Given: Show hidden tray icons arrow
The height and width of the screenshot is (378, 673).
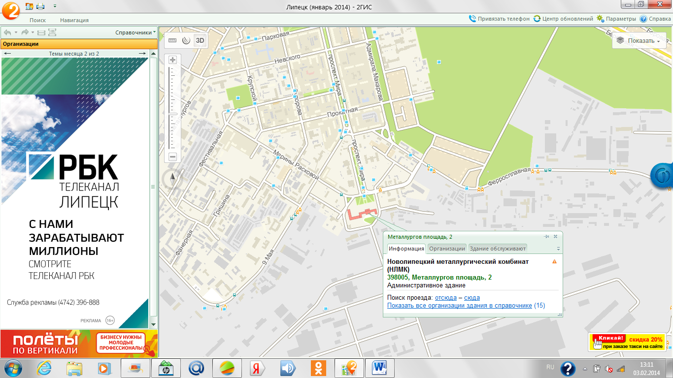Looking at the screenshot, I should point(585,368).
